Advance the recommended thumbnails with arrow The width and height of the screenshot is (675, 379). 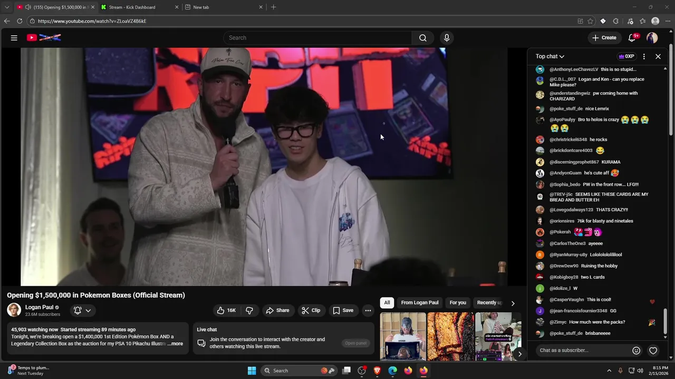(x=519, y=354)
